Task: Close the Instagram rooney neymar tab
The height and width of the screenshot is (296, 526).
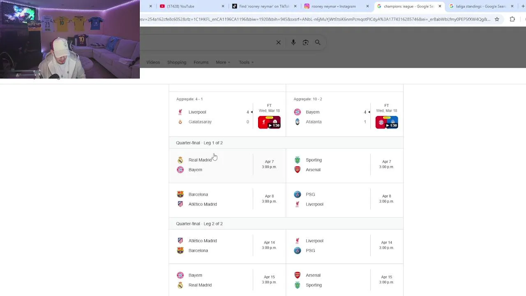Action: pos(367,6)
